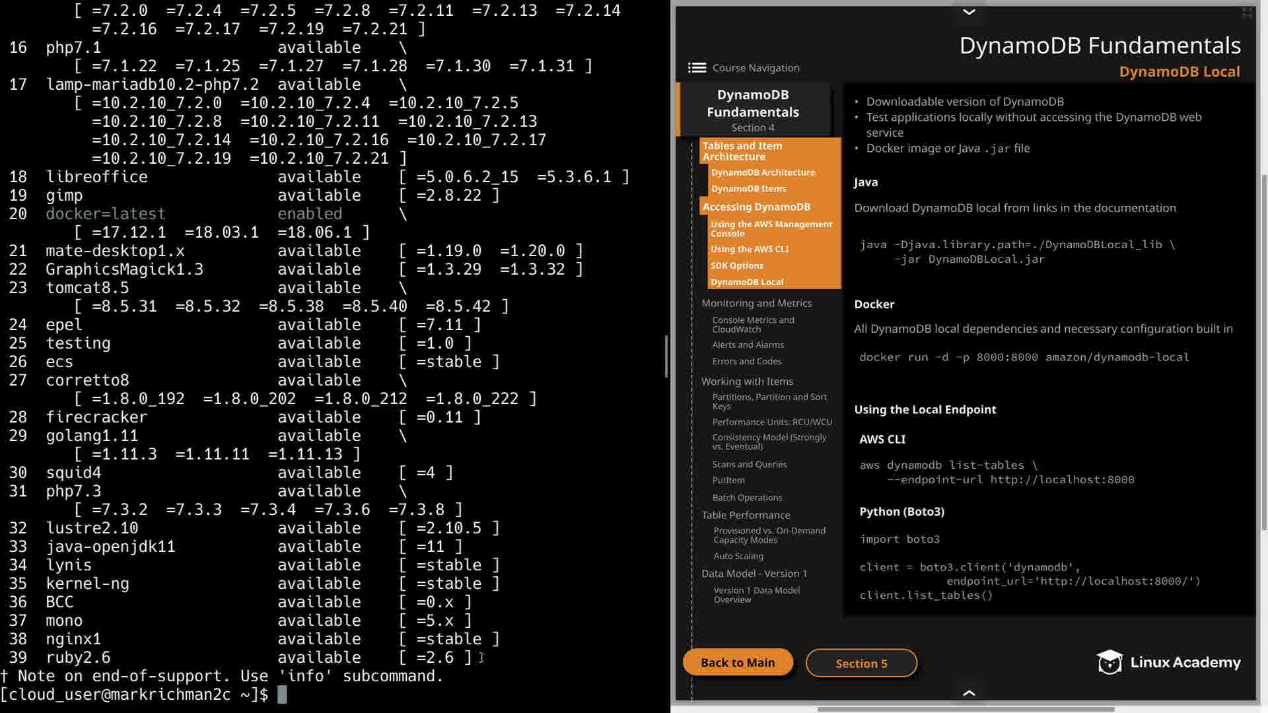Click the Linux Academy logo
Viewport: 1268px width, 713px height.
tap(1168, 662)
